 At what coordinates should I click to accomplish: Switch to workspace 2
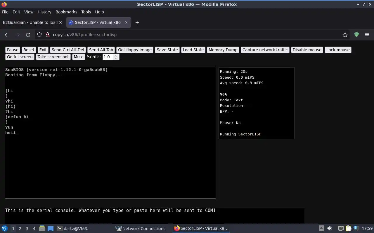coord(20,229)
